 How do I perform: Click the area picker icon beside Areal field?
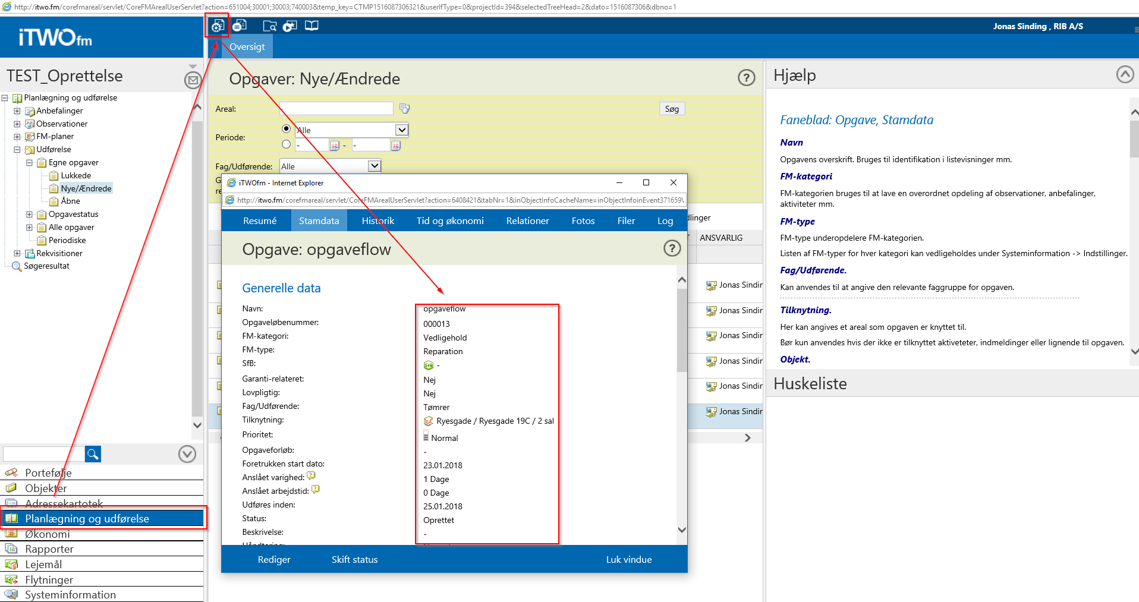(405, 108)
